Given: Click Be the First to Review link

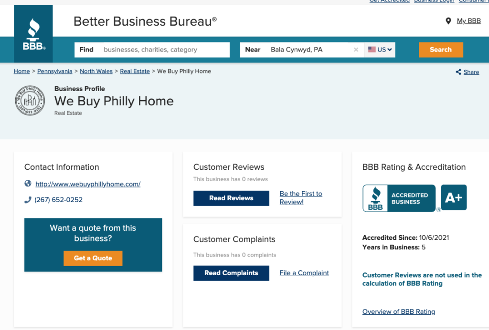Looking at the screenshot, I should click(301, 198).
